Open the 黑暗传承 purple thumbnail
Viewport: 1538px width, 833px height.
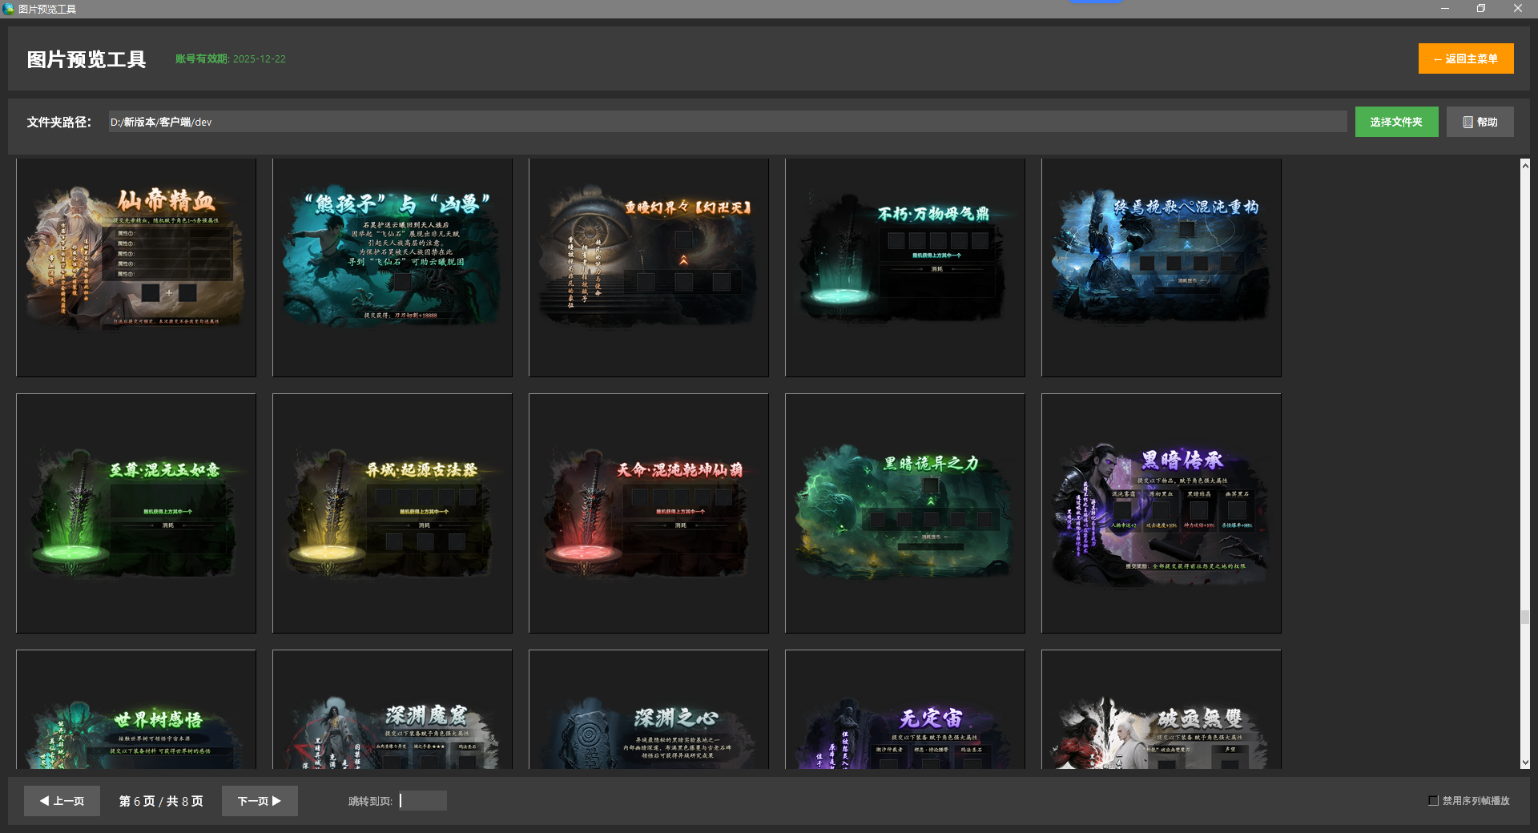1162,513
